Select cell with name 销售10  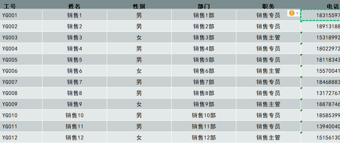(74, 115)
